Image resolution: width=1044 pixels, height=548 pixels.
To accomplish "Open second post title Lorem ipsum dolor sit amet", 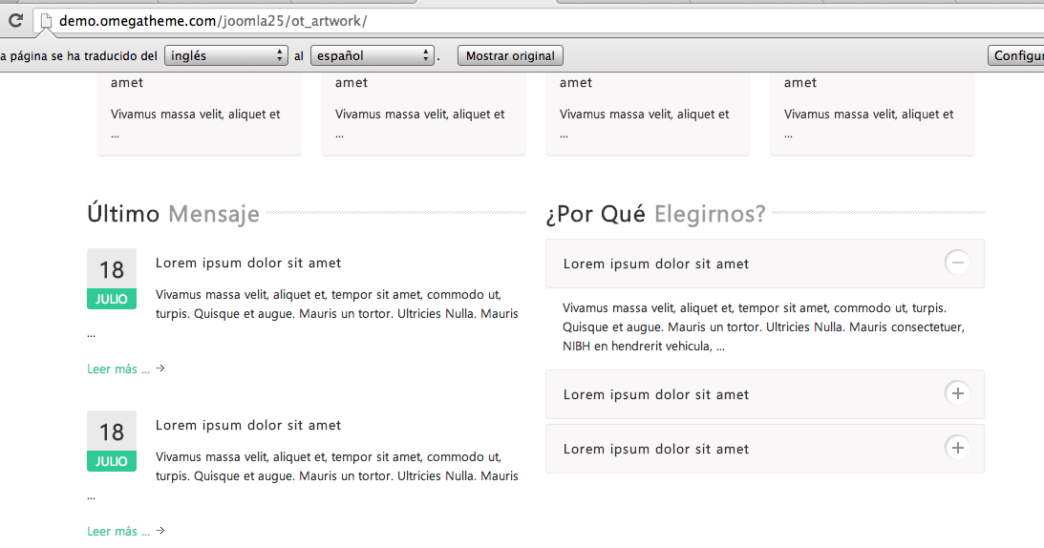I will coord(248,426).
